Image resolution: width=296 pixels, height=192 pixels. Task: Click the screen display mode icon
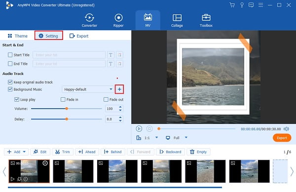pos(168,138)
